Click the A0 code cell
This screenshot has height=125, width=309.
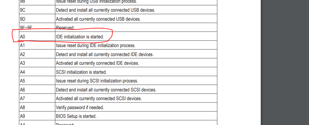click(x=37, y=36)
